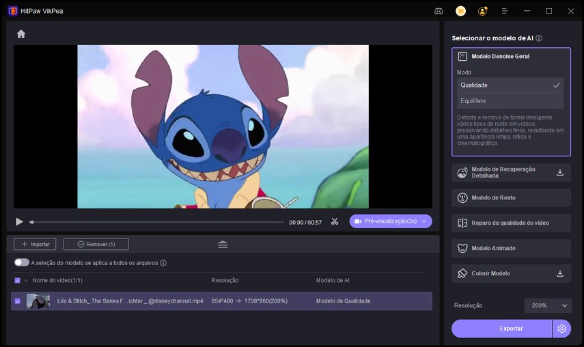Select Modelo Animado
This screenshot has height=347, width=584.
coord(511,249)
